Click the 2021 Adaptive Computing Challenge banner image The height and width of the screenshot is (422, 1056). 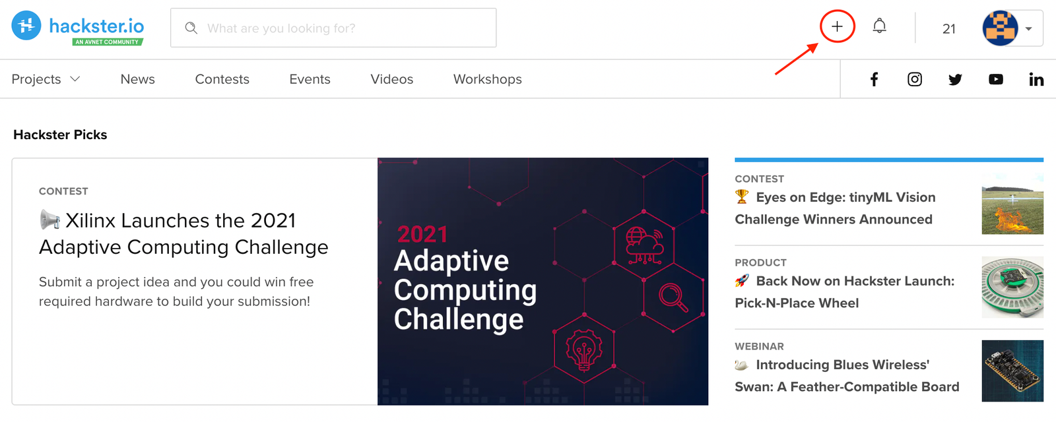coord(543,282)
